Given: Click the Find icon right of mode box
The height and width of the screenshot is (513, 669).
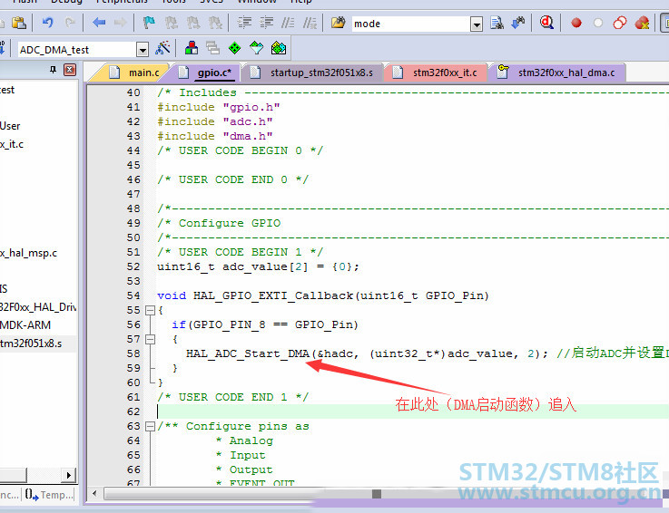Looking at the screenshot, I should click(497, 23).
